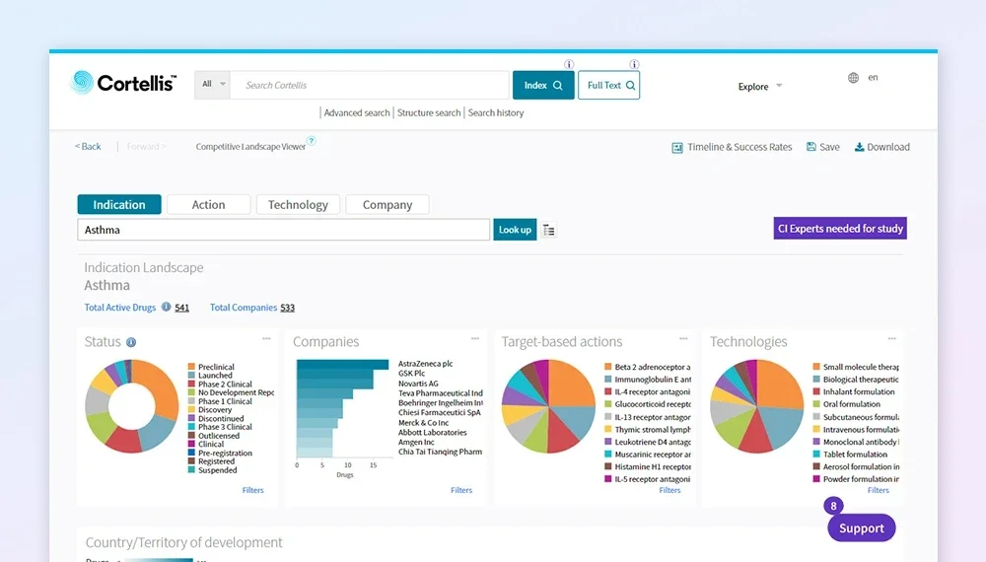Click the Preclinical orange legend swatch

191,367
